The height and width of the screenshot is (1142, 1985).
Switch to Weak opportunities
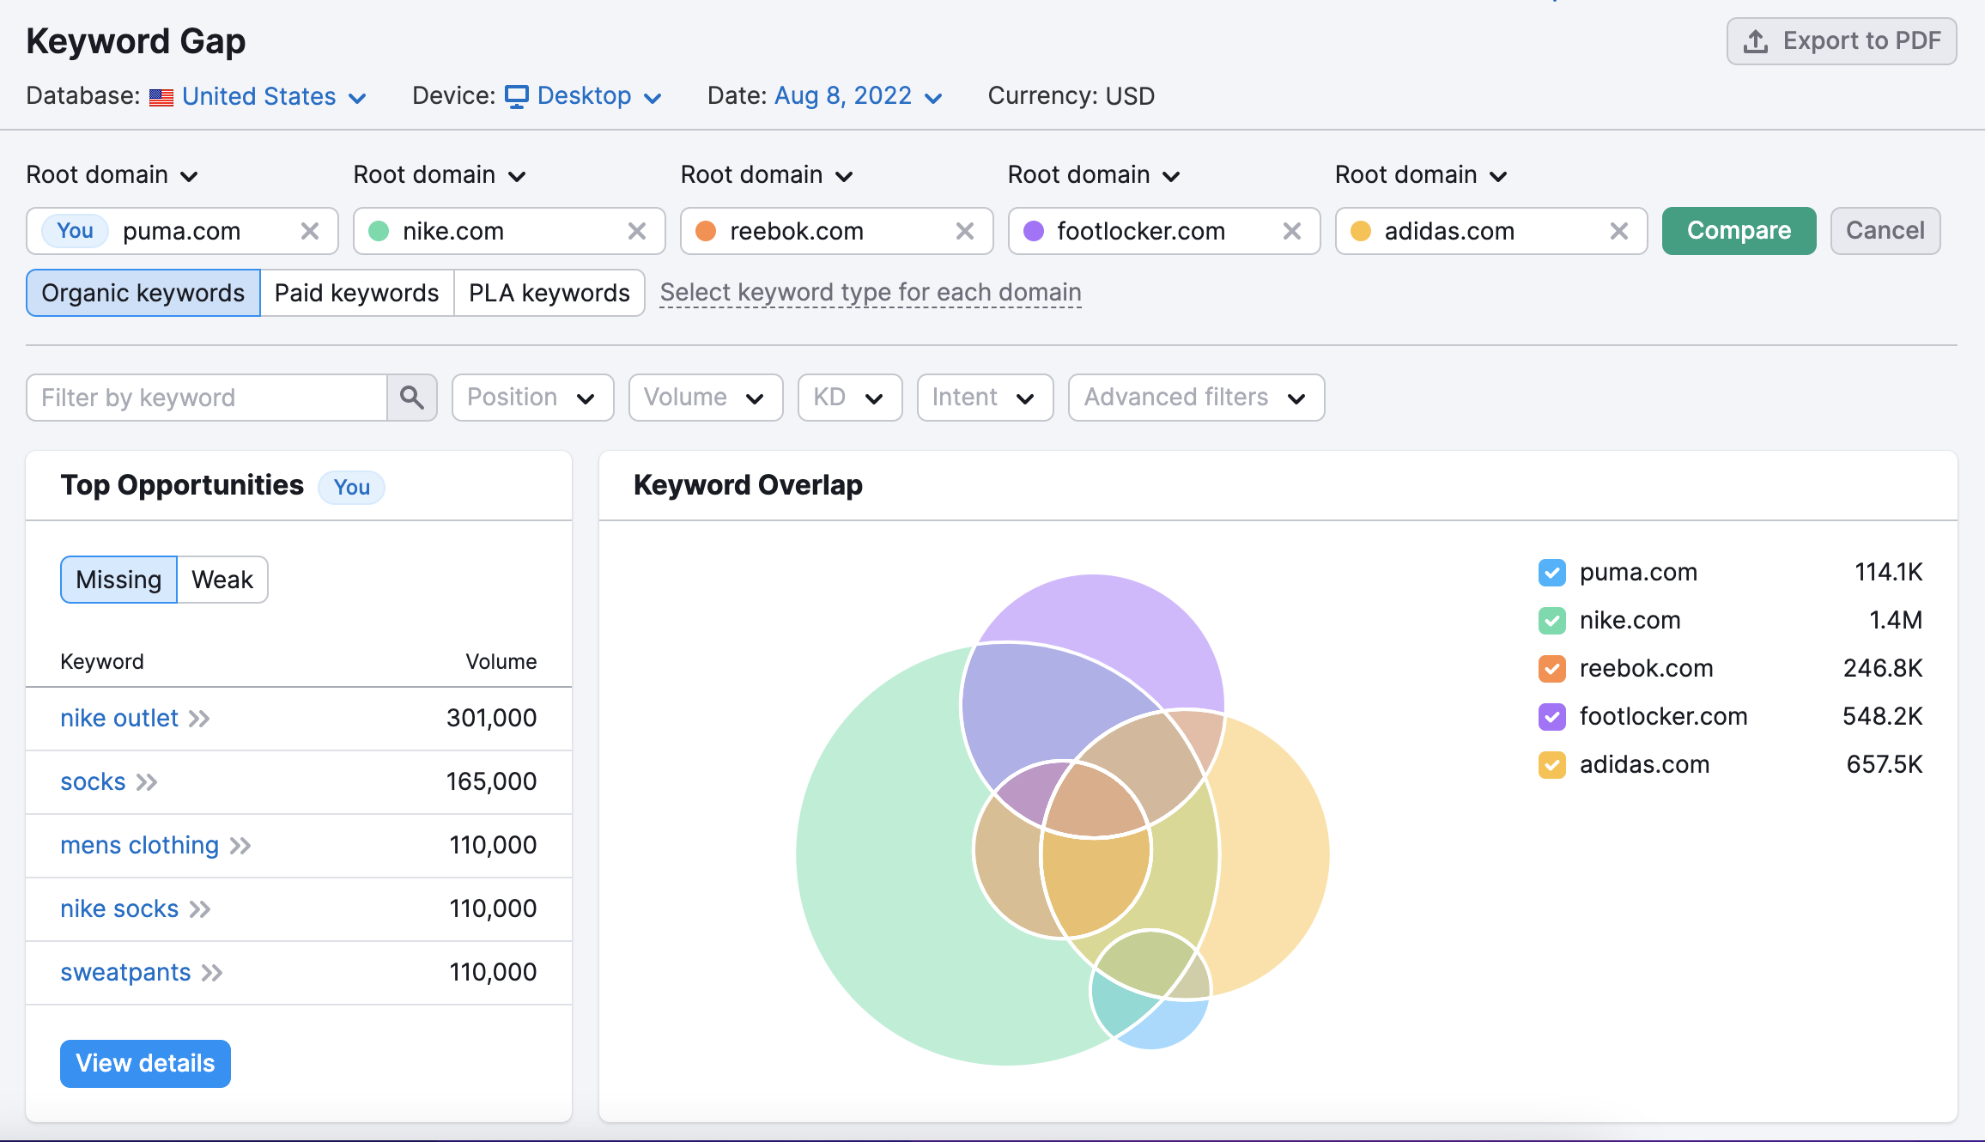point(222,580)
